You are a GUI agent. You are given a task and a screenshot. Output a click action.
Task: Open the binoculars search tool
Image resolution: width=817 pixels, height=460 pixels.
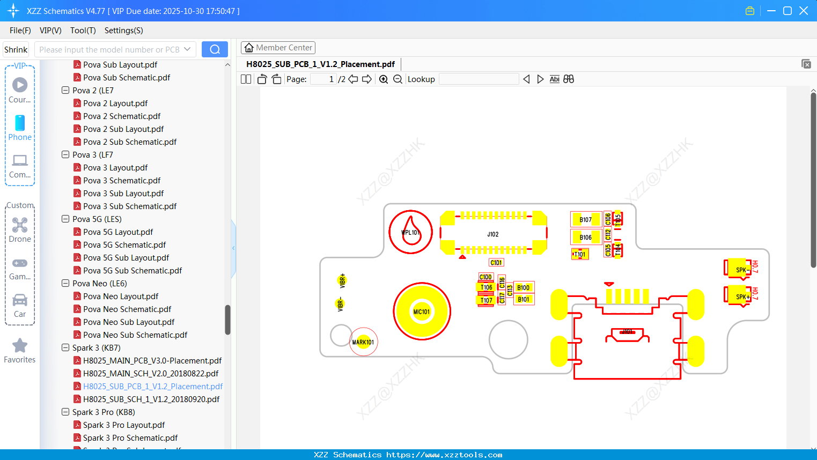coord(569,79)
